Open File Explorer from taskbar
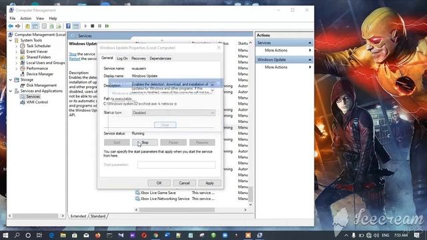 pos(63,235)
